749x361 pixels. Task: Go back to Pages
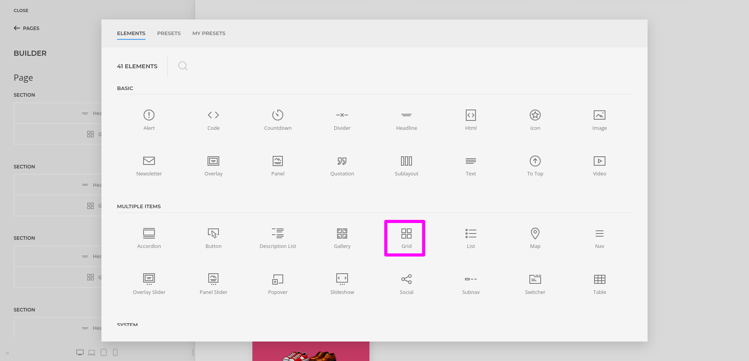click(x=27, y=28)
